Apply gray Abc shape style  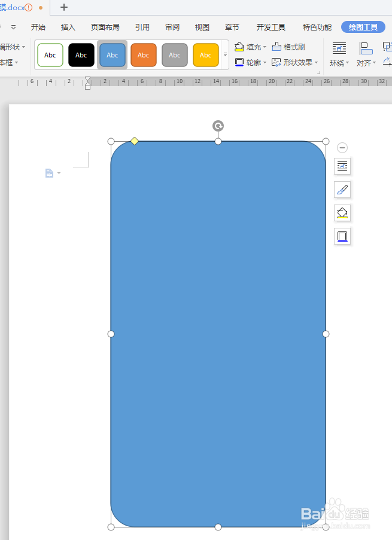(x=174, y=55)
